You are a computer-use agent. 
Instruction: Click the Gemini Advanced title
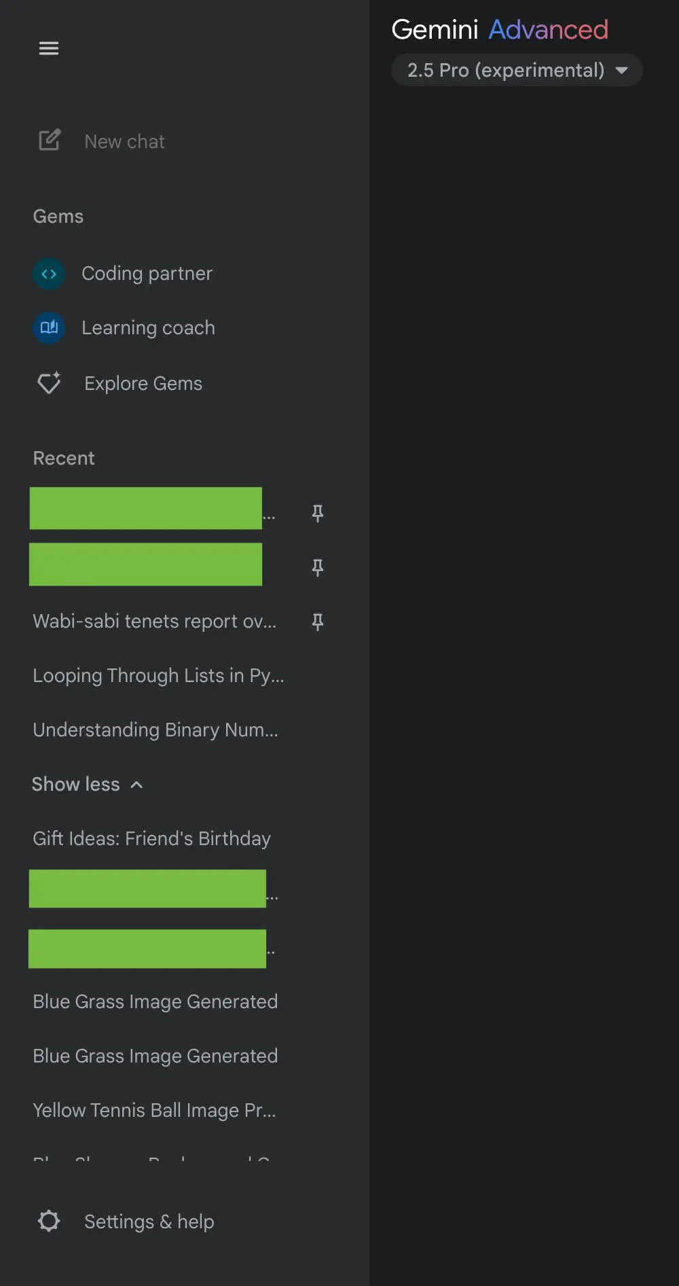500,29
